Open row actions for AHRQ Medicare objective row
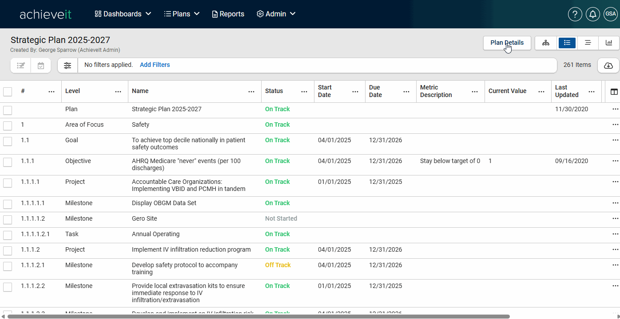 click(615, 161)
